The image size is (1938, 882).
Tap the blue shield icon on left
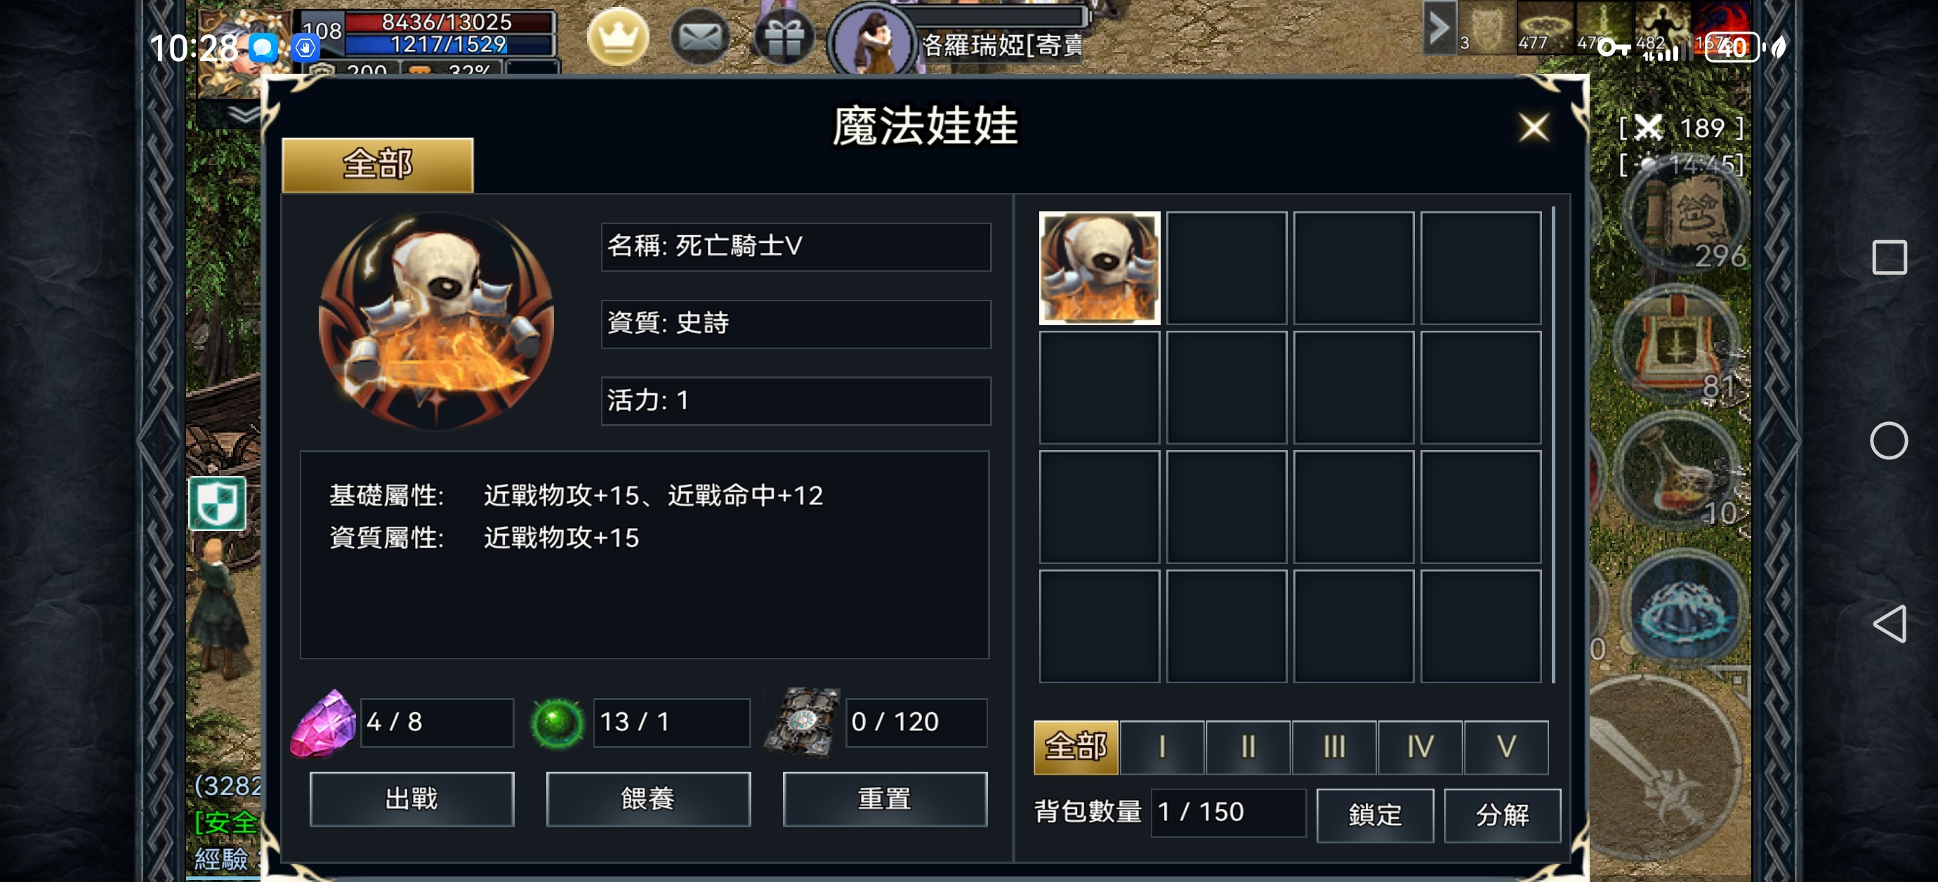217,503
